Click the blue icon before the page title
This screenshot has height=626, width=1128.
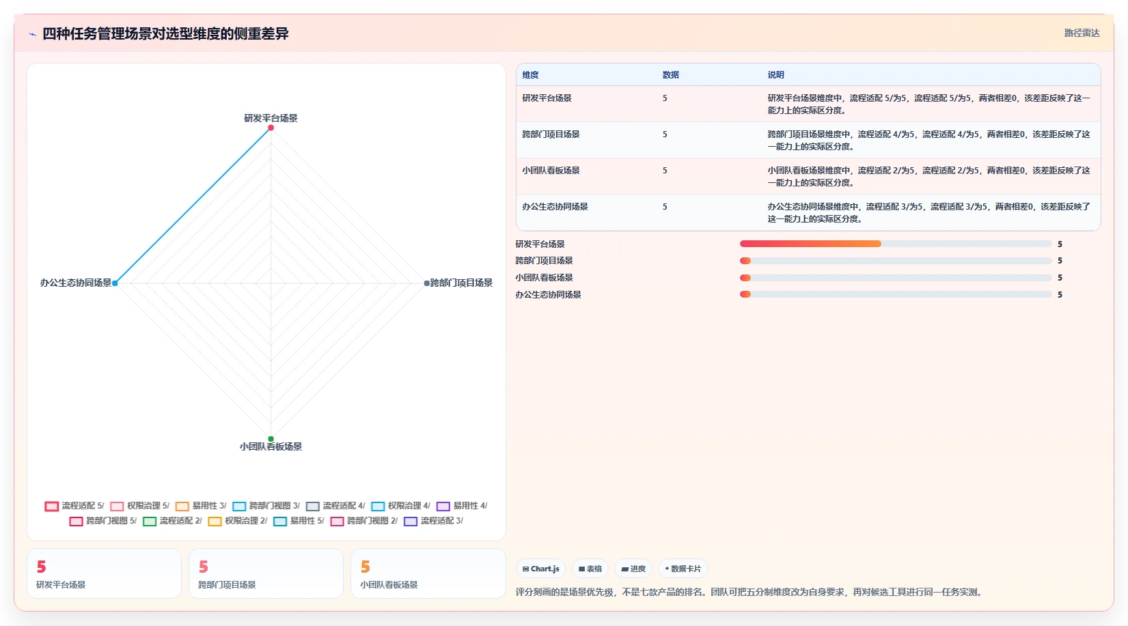click(32, 34)
